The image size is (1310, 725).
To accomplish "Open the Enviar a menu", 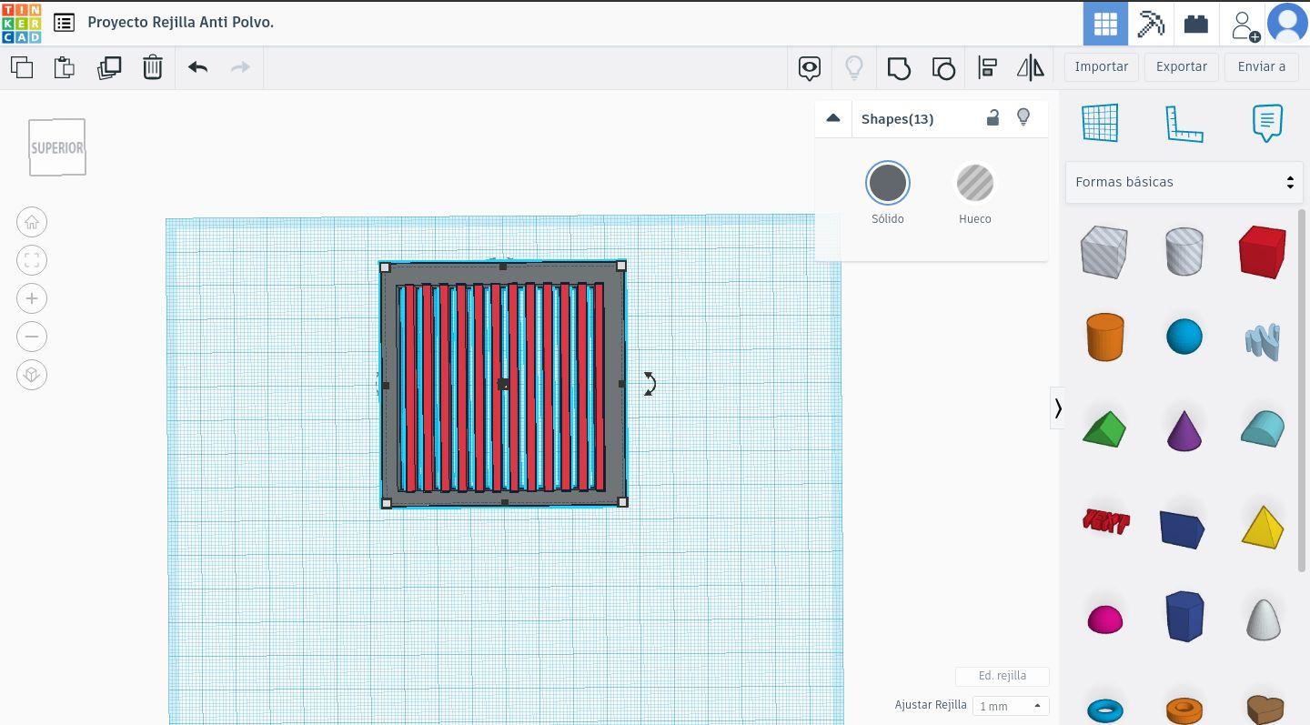I will pos(1261,66).
